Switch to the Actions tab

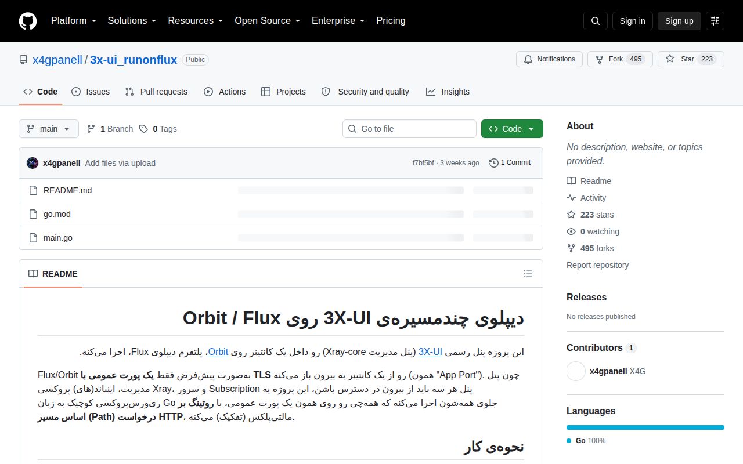point(225,92)
